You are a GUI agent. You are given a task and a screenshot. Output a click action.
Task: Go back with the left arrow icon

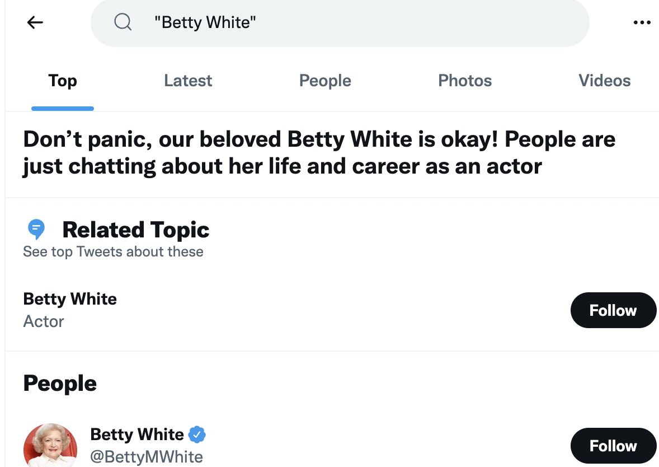click(35, 22)
